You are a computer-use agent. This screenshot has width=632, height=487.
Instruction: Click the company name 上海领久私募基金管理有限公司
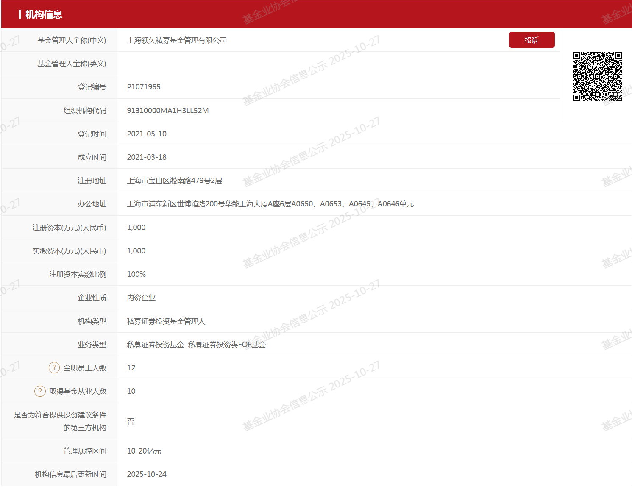[x=177, y=40]
